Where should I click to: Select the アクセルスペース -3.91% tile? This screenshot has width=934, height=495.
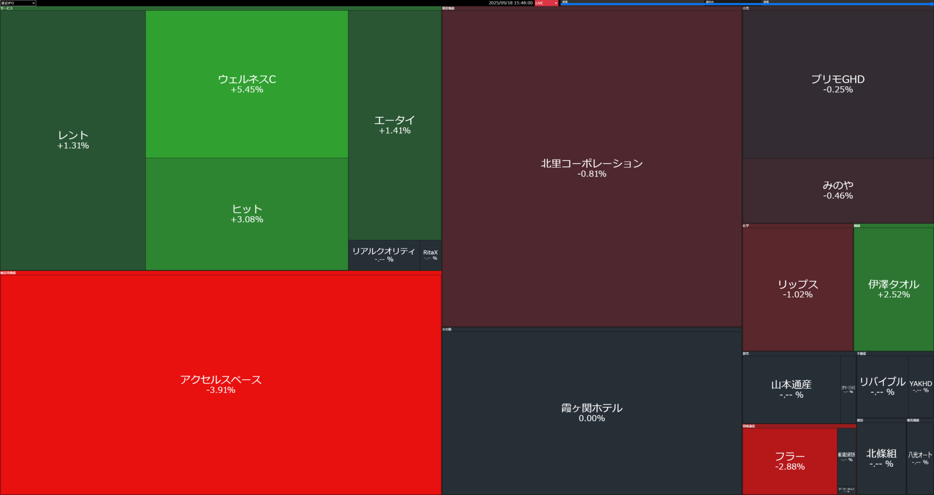pyautogui.click(x=221, y=384)
